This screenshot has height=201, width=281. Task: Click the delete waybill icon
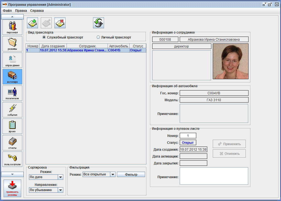pyautogui.click(x=60, y=23)
